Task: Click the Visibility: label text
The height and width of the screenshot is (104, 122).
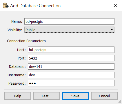Action: pyautogui.click(x=15, y=30)
